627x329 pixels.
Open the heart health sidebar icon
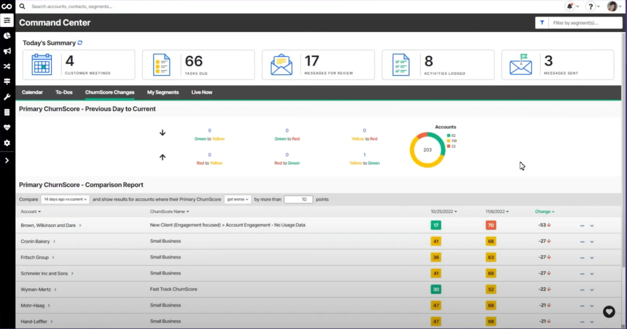tap(7, 128)
